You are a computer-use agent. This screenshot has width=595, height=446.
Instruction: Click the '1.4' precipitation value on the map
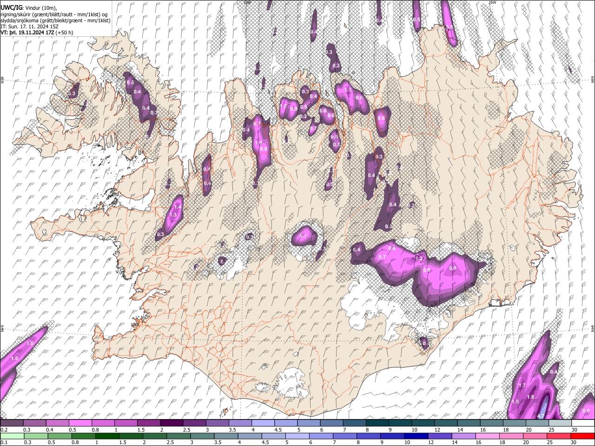point(177,207)
